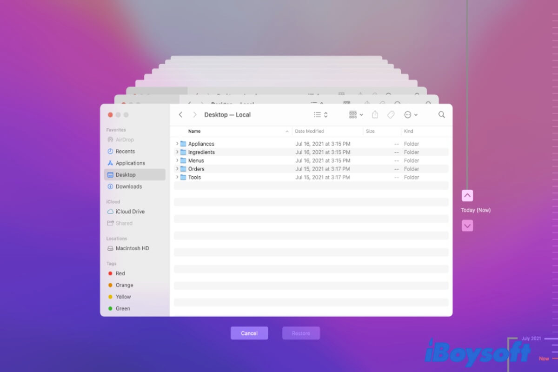
Task: Open the ellipsis action menu
Action: coord(411,115)
